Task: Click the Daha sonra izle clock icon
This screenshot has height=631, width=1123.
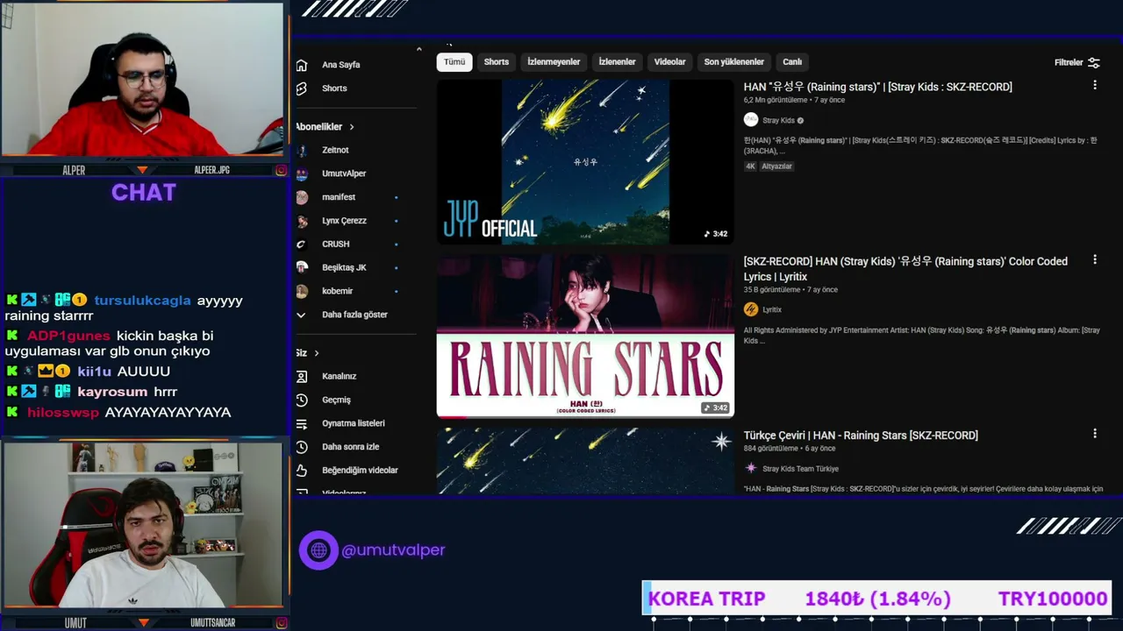Action: pyautogui.click(x=302, y=447)
